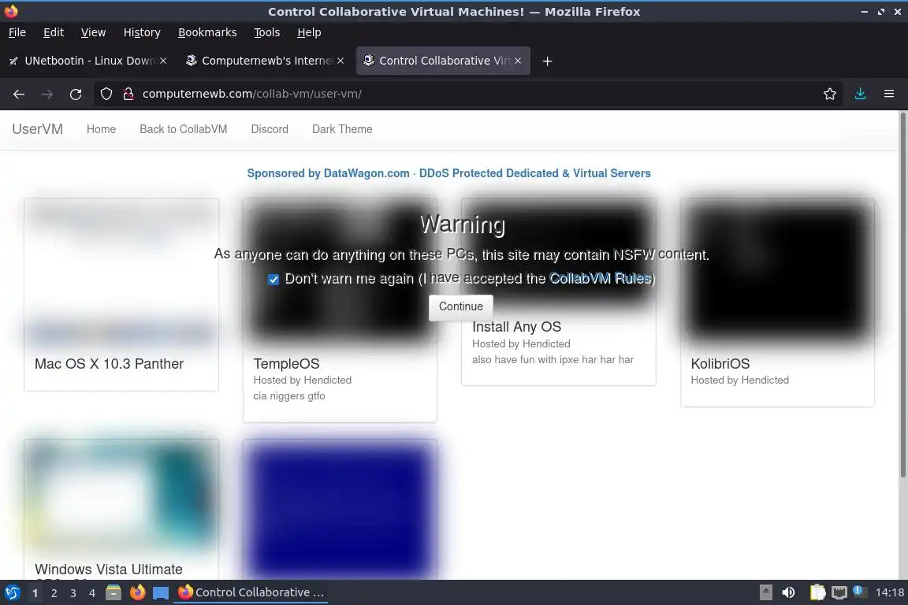This screenshot has width=908, height=605.
Task: Open the View menu
Action: click(93, 32)
